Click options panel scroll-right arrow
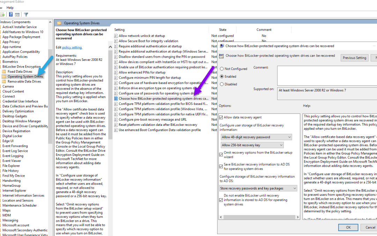Viewport: 377px width, 236px height. coord(298,217)
